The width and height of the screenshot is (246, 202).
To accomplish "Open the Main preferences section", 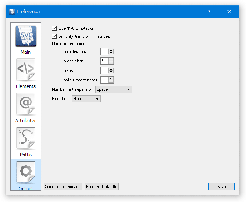I will 26,40.
